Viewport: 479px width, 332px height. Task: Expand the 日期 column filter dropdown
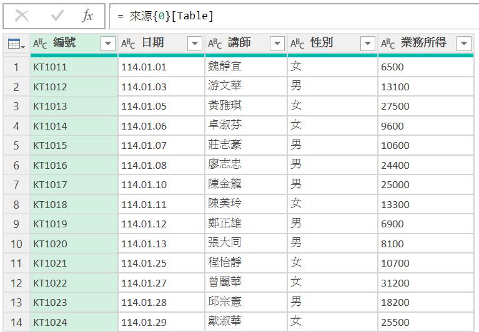click(x=195, y=43)
